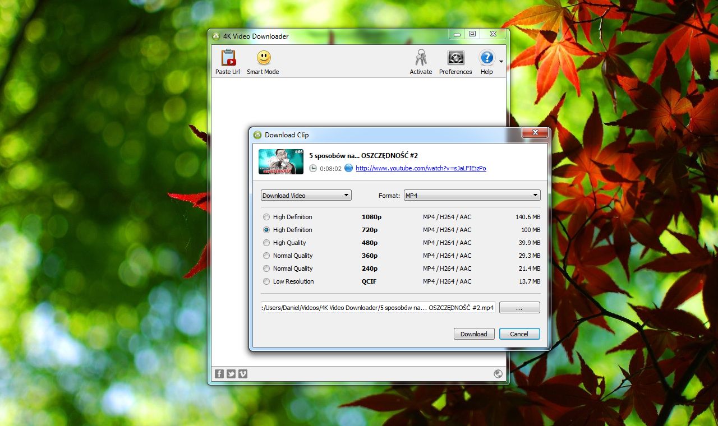
Task: Maximize the 4K Video Downloader window
Action: [x=472, y=34]
